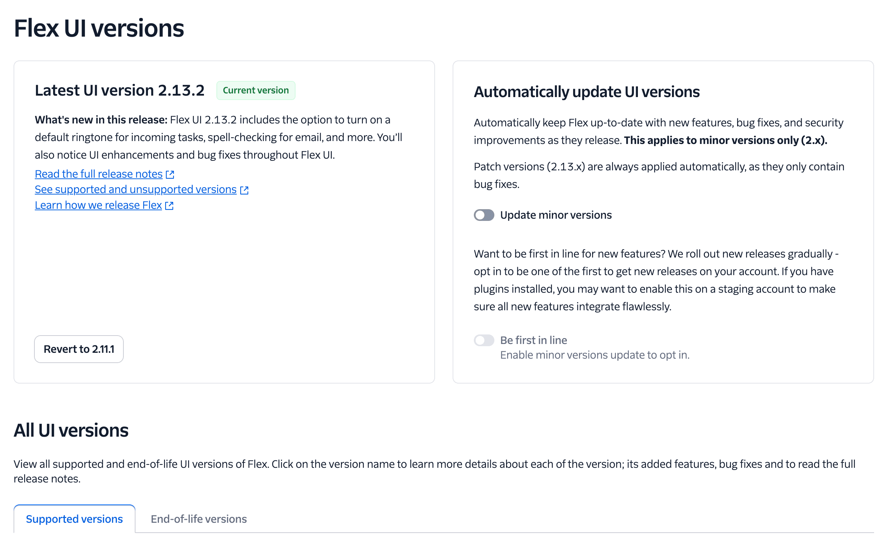Click the Automatically update UI versions heading
Viewport: 888px width, 544px height.
coord(586,92)
